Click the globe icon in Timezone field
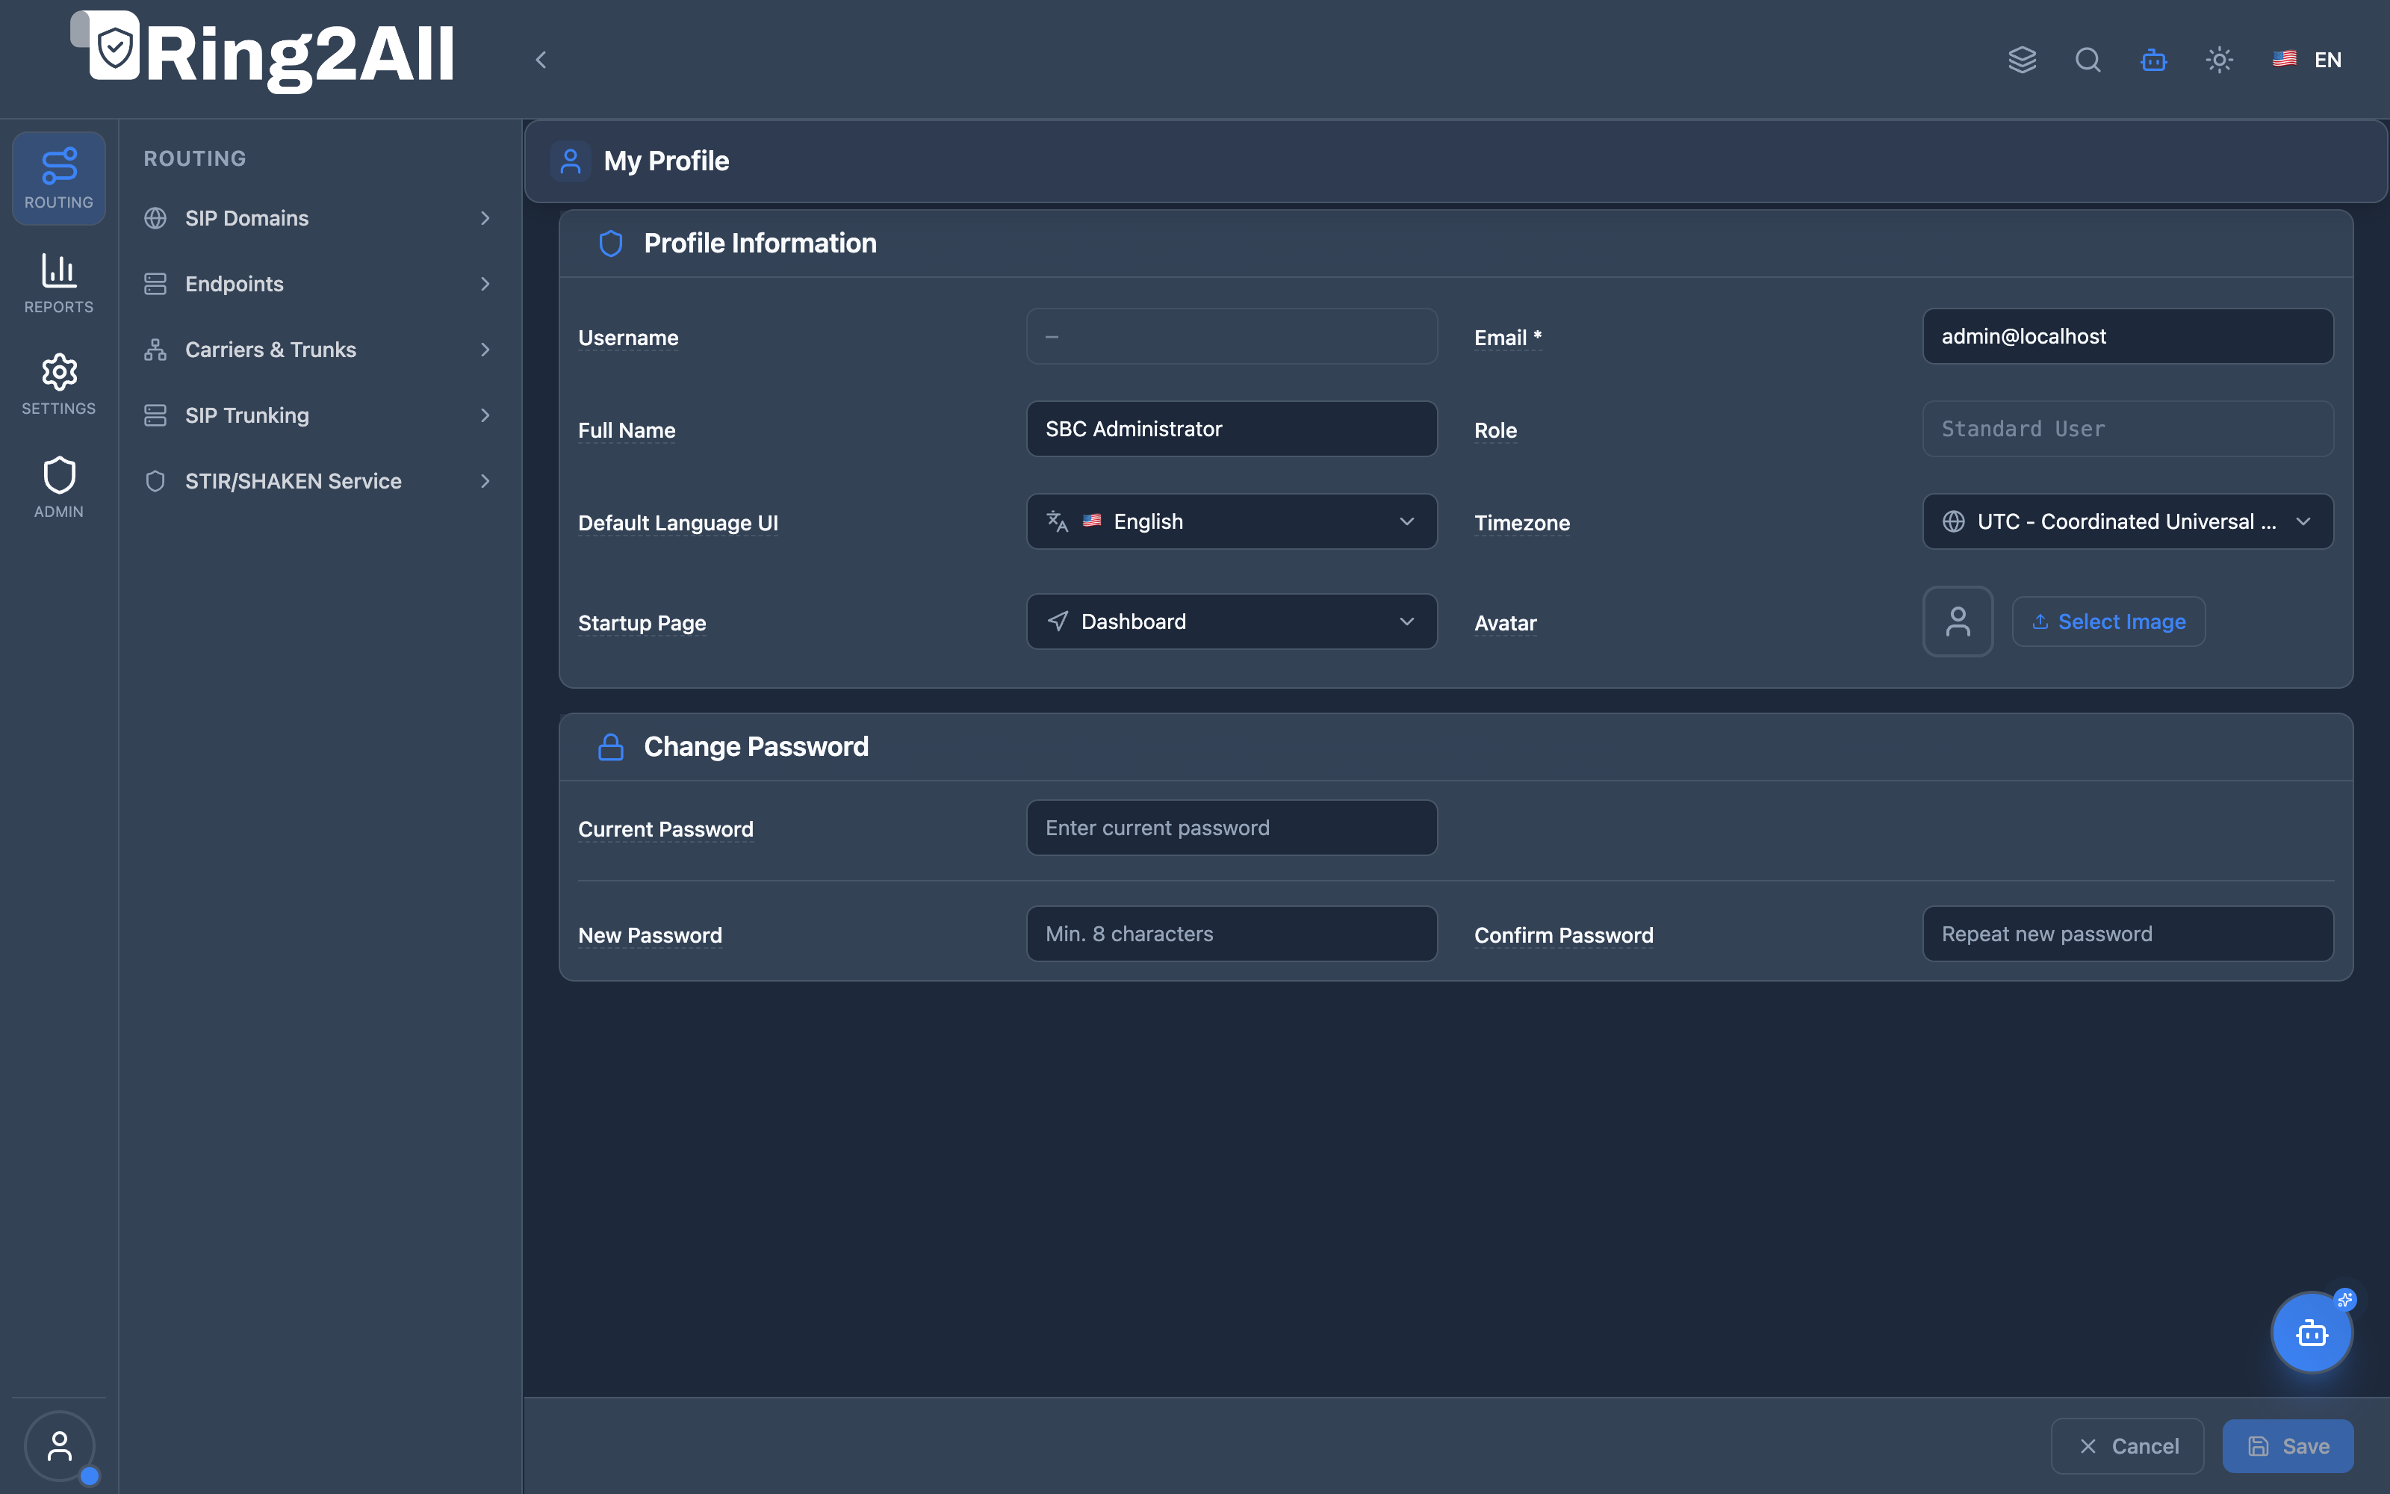 click(x=1954, y=521)
